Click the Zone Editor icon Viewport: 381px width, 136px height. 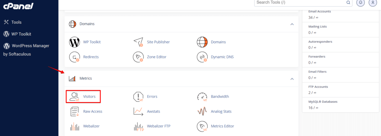point(138,57)
